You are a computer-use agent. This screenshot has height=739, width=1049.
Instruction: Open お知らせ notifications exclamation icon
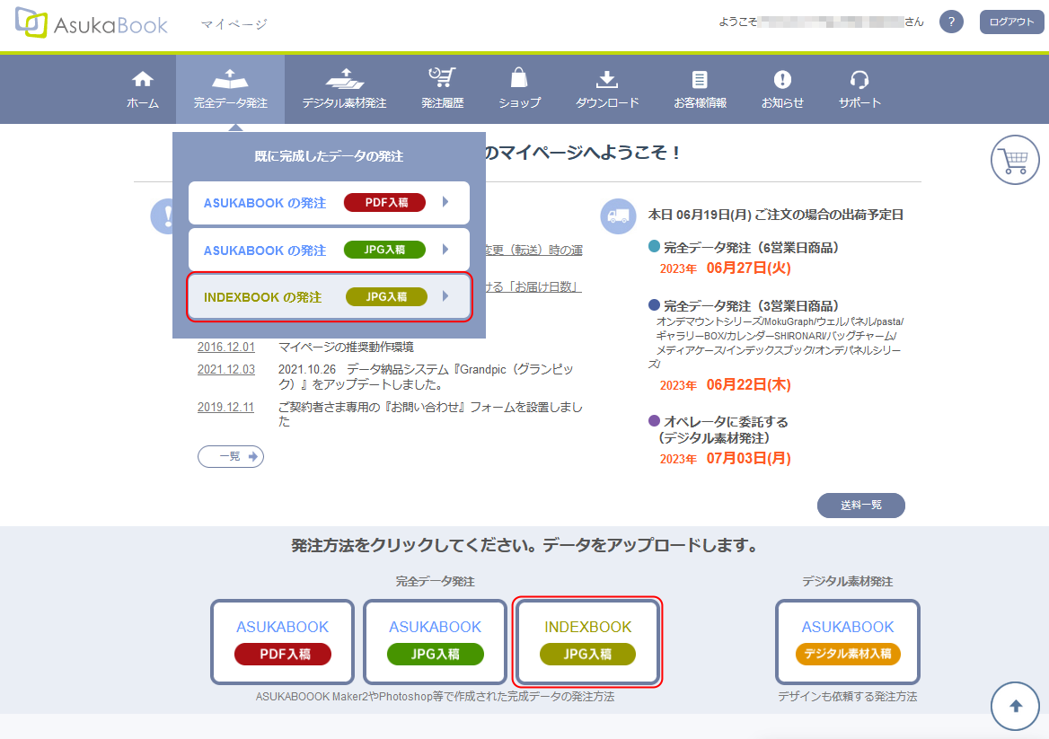coord(782,80)
